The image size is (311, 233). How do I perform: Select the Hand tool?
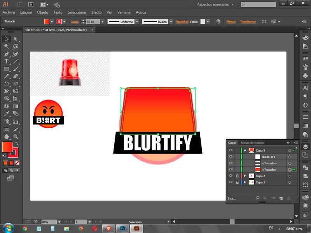click(7, 137)
